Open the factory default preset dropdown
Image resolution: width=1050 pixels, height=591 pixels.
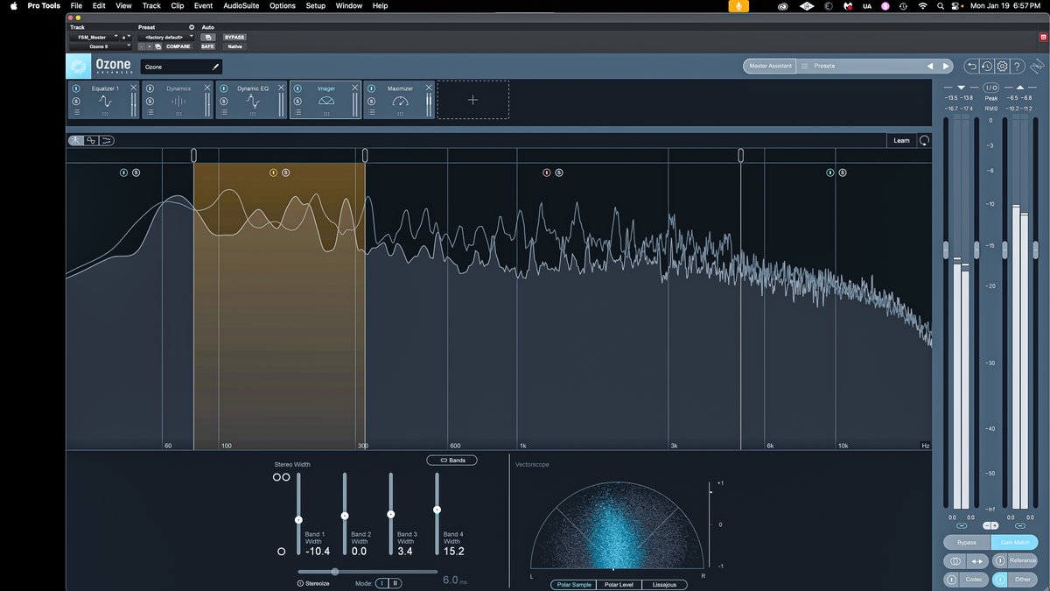tap(166, 37)
